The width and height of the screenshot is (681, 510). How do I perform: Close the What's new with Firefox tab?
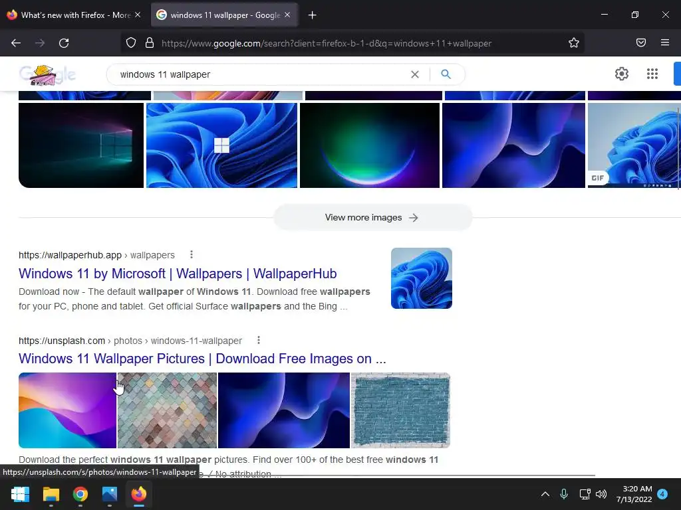[x=138, y=15]
